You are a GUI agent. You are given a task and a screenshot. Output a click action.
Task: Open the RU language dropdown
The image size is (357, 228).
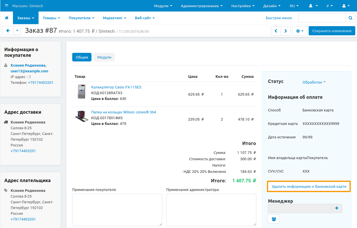click(294, 6)
